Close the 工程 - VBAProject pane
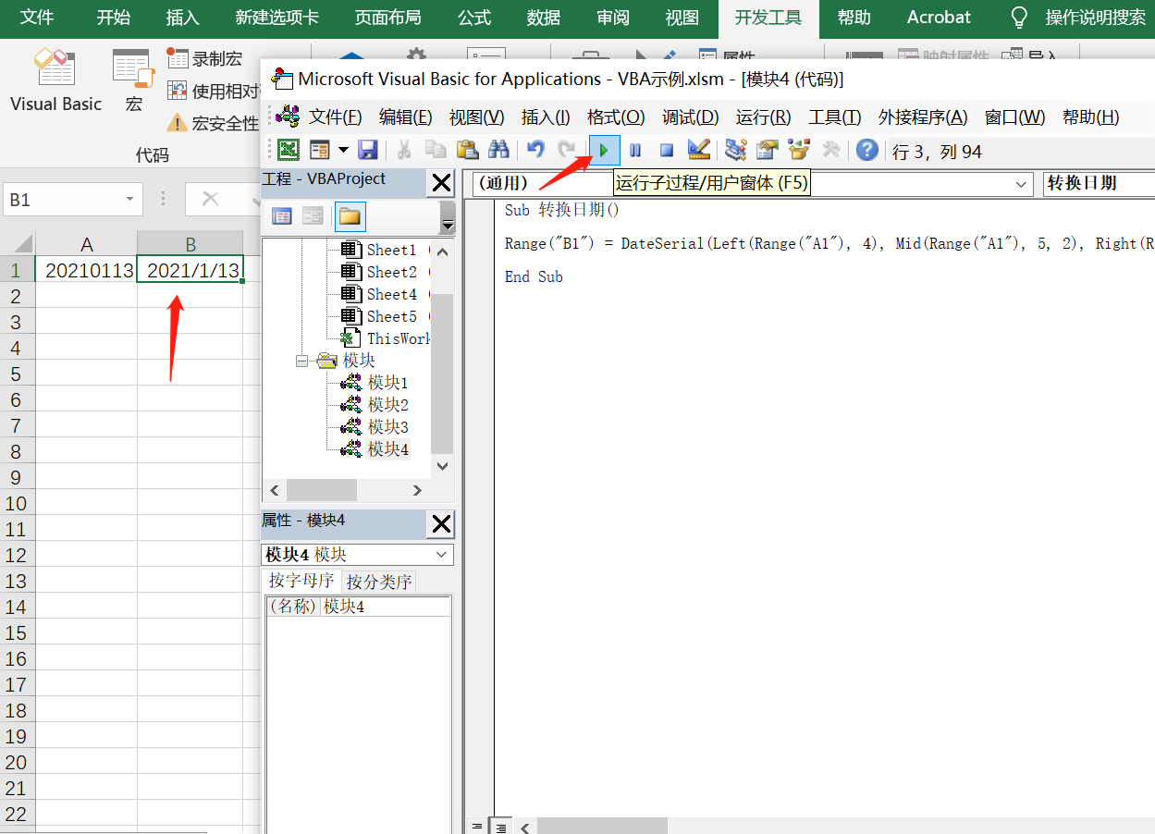Screen dimensions: 1155x834 (441, 183)
